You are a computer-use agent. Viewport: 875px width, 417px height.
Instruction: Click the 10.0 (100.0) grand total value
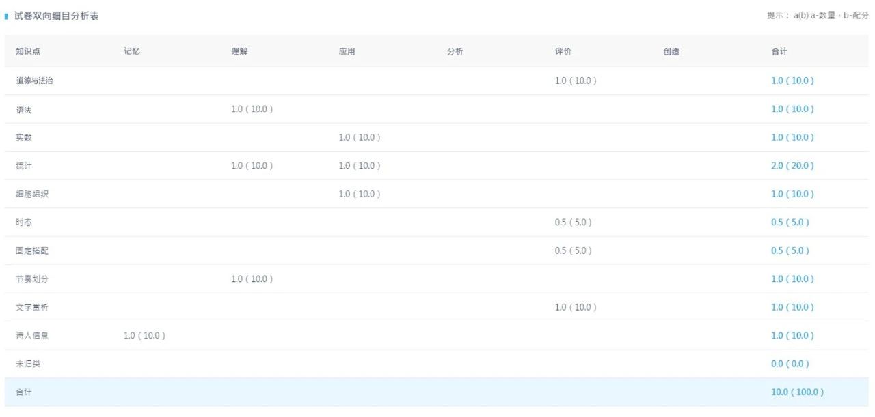click(x=797, y=392)
